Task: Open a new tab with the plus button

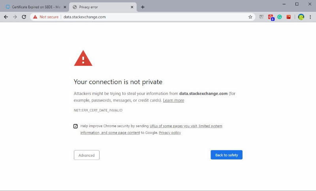Action: pyautogui.click(x=143, y=7)
